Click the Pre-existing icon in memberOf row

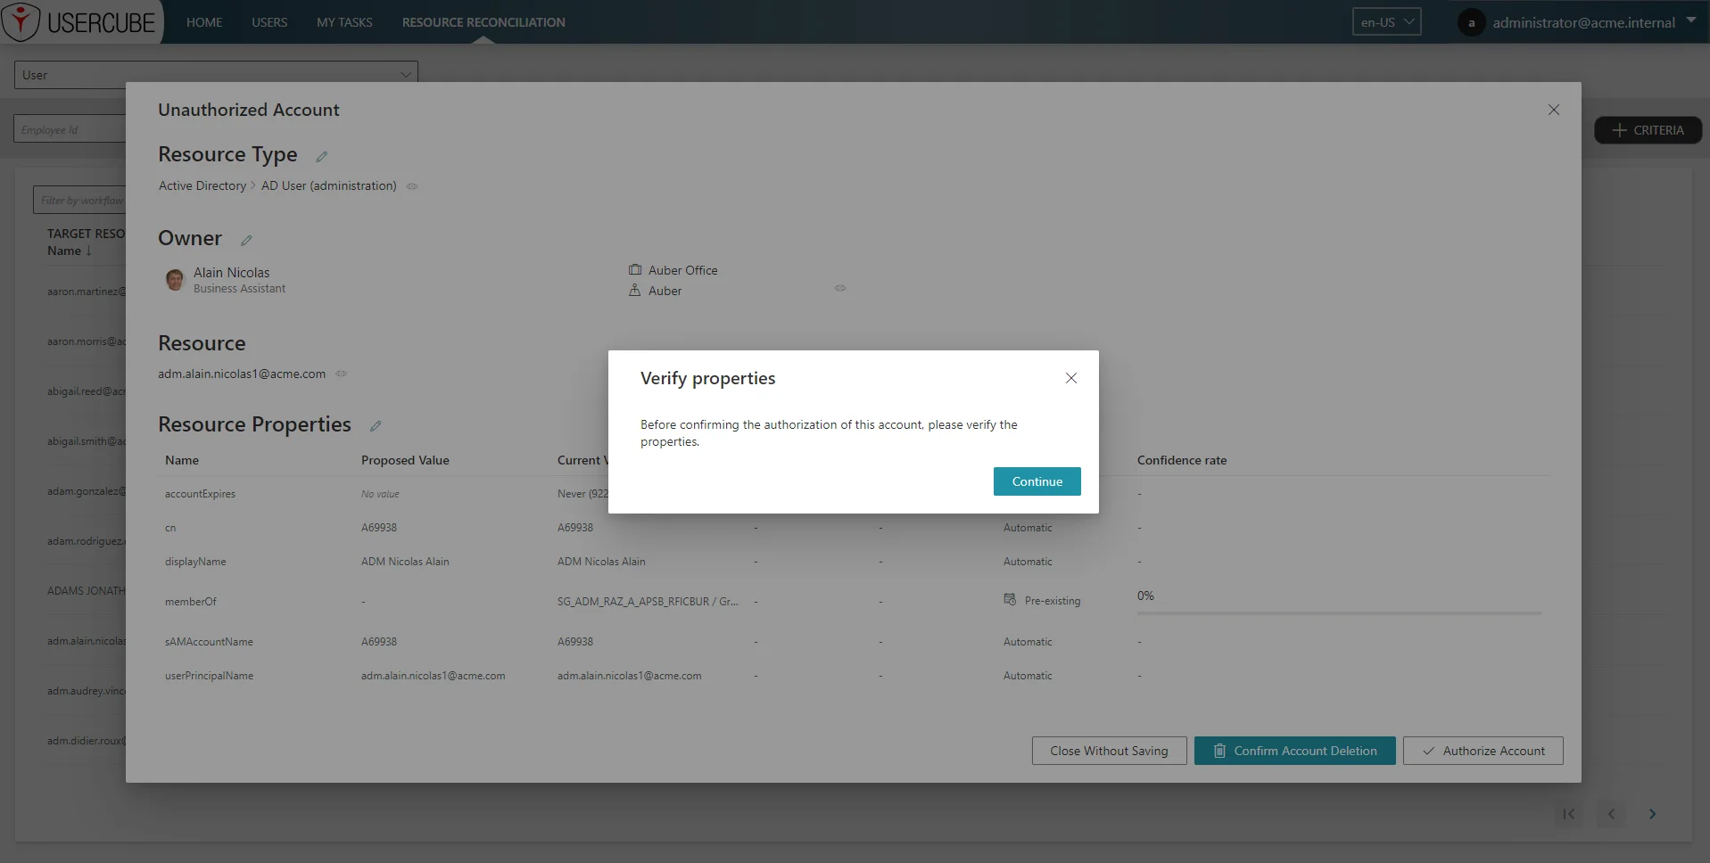point(1010,599)
